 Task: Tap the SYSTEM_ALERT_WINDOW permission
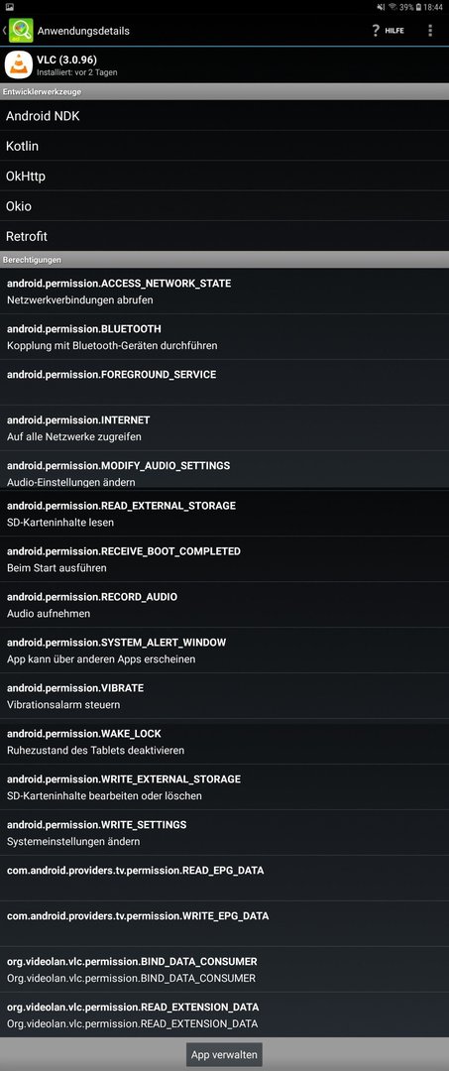(x=224, y=651)
